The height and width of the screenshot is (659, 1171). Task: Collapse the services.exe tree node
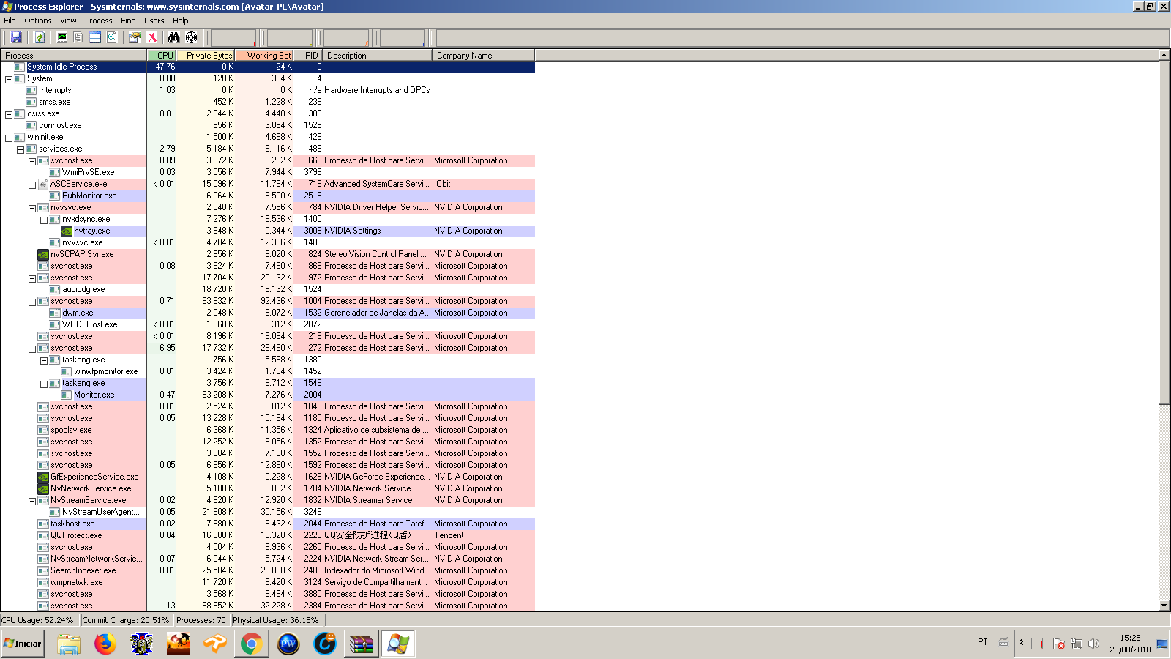(20, 149)
